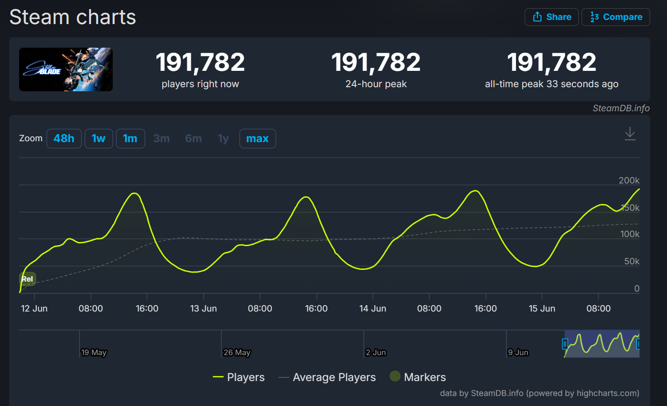Open the Compare charts button
The image size is (667, 406).
(x=616, y=17)
